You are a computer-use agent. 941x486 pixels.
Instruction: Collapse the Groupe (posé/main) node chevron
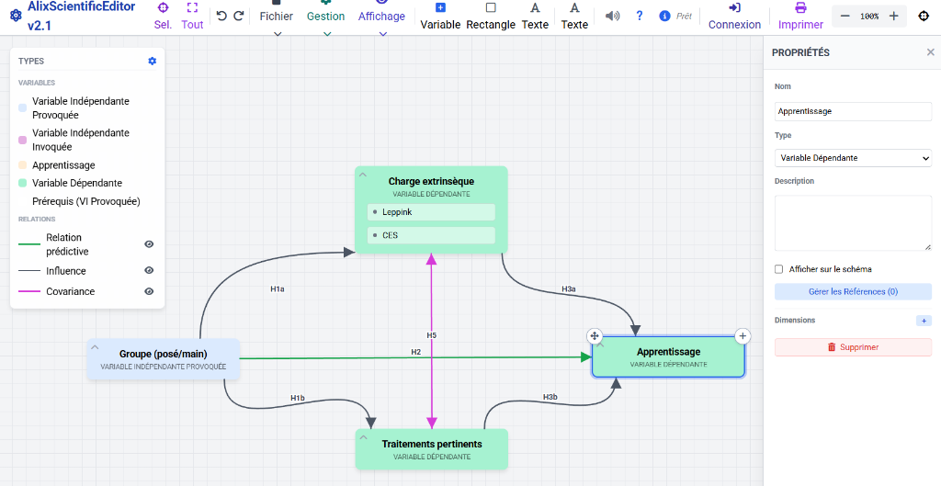95,346
